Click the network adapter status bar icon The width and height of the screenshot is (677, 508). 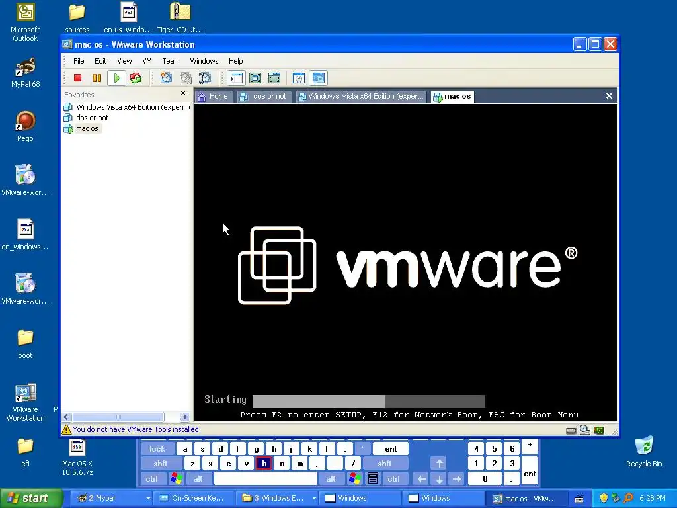599,430
